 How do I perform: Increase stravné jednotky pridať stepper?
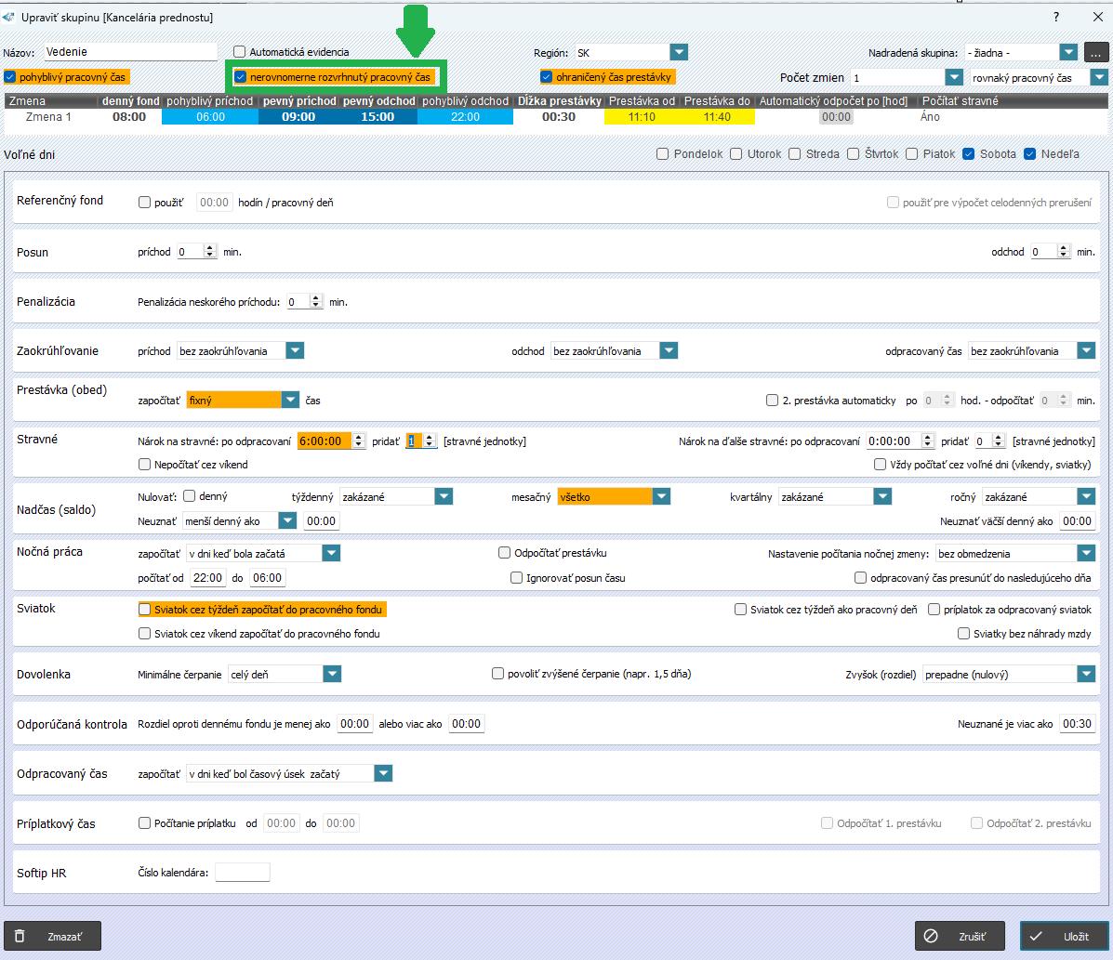(x=430, y=438)
